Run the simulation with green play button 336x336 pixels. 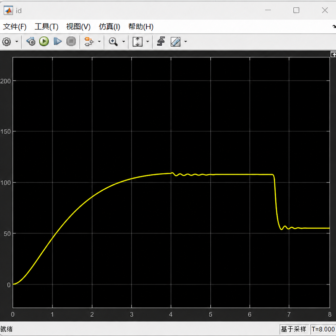click(x=44, y=41)
